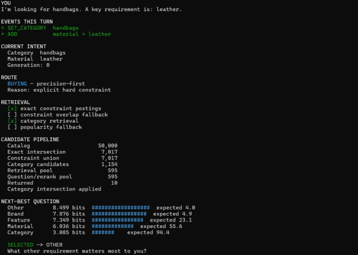Click the 'Material leather' intent line
358x255 pixels.
pos(35,59)
